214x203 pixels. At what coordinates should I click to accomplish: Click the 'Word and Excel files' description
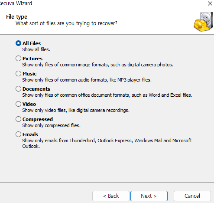107,95
